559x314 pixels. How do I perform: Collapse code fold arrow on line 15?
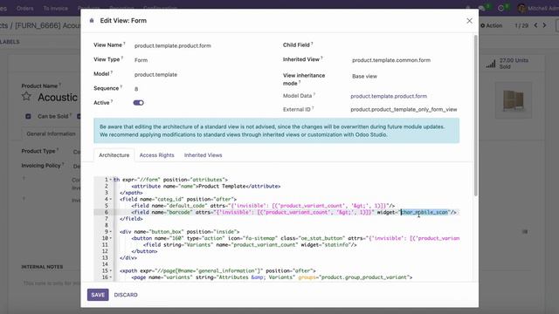(x=111, y=271)
